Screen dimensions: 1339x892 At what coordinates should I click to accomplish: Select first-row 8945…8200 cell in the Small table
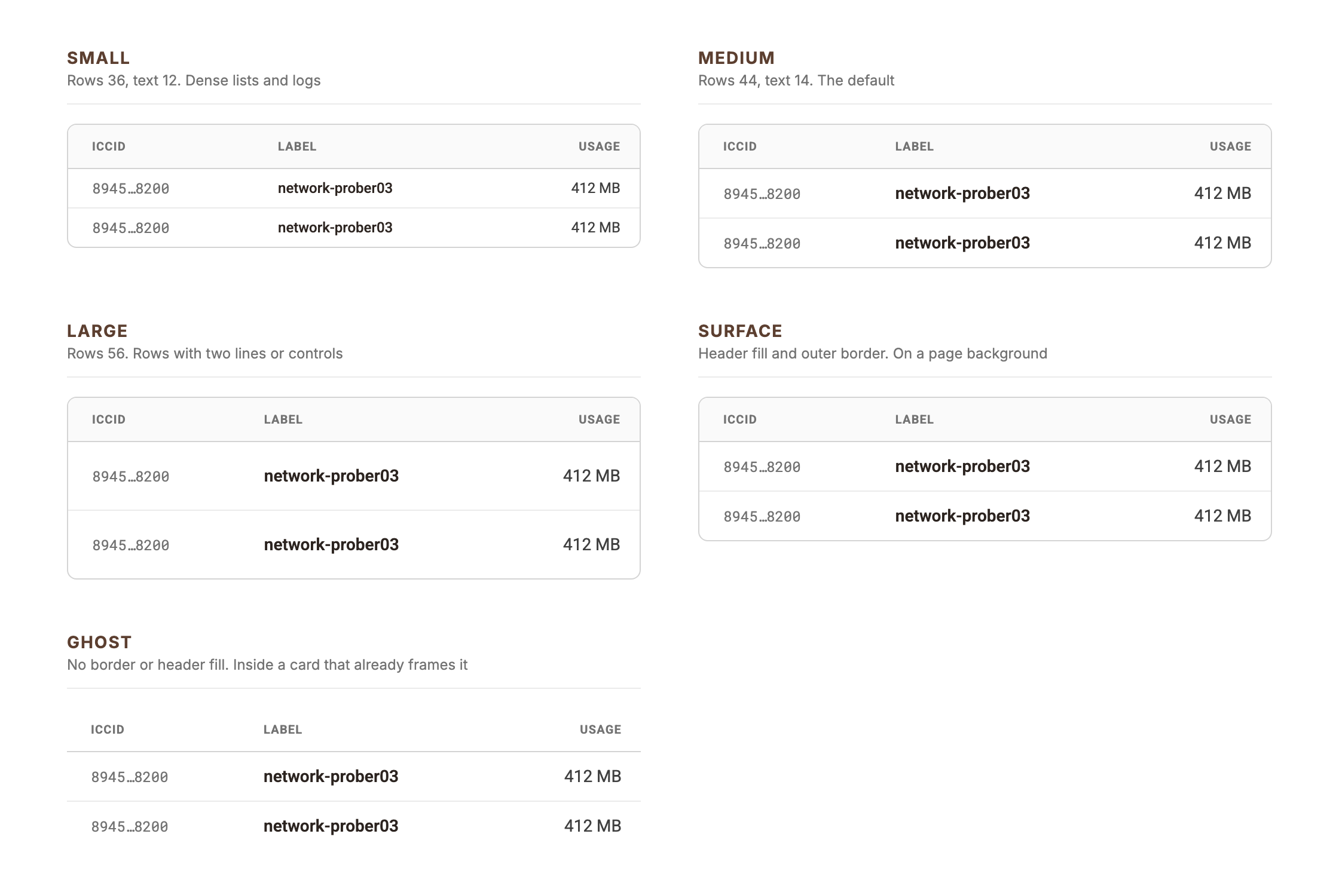tap(131, 189)
